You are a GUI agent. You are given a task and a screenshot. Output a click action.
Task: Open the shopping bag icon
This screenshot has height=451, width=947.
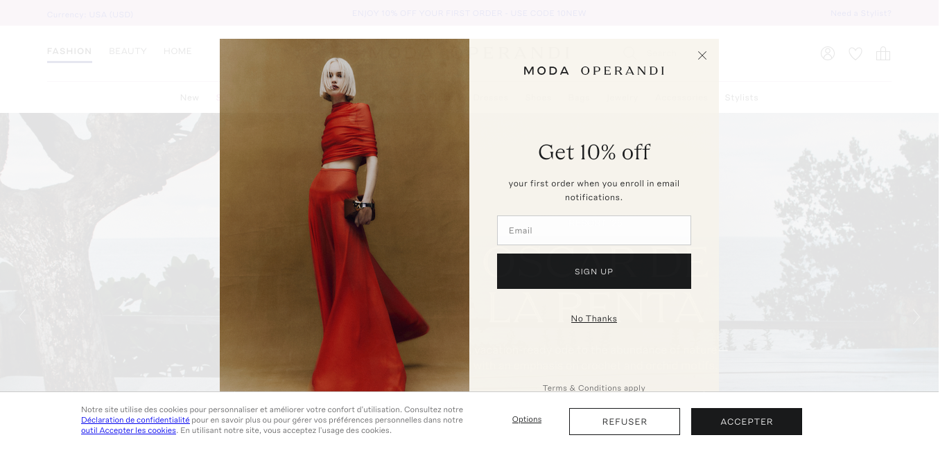point(883,53)
